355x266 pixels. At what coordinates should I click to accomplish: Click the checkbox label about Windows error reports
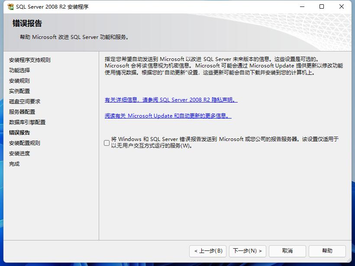(225, 142)
